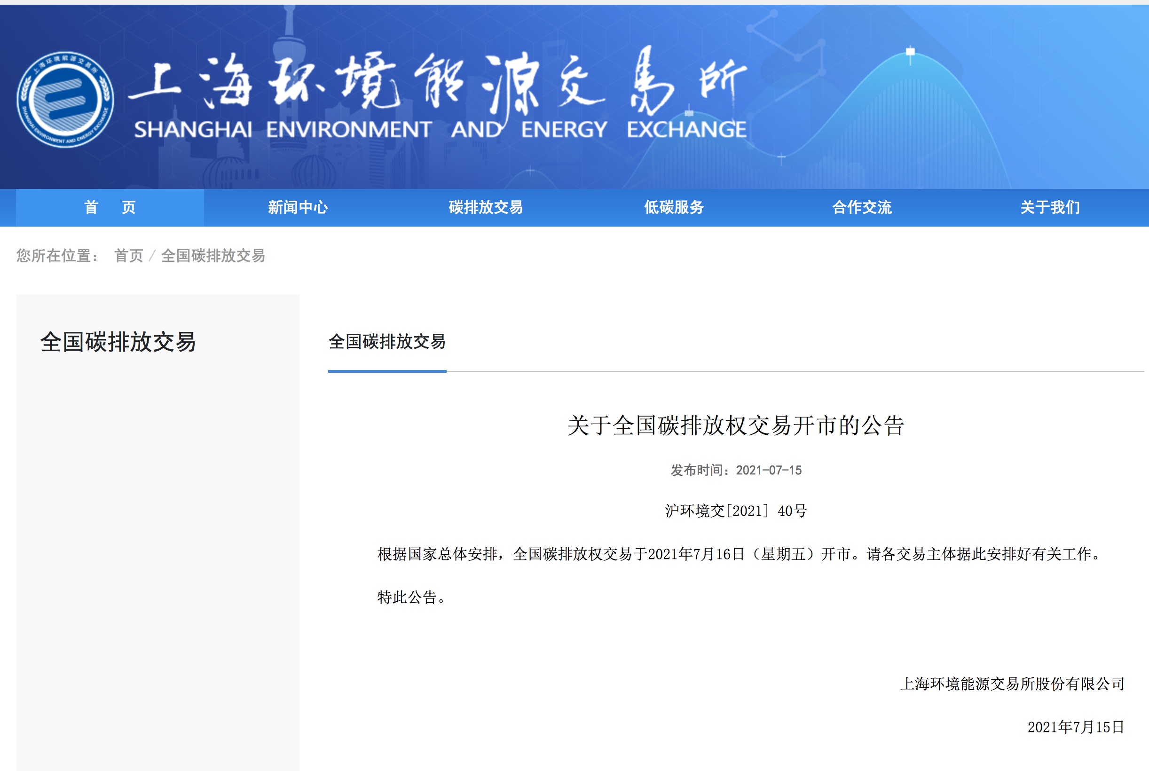Select the 全国碳排放交易 sidebar heading
This screenshot has height=771, width=1149.
(118, 342)
